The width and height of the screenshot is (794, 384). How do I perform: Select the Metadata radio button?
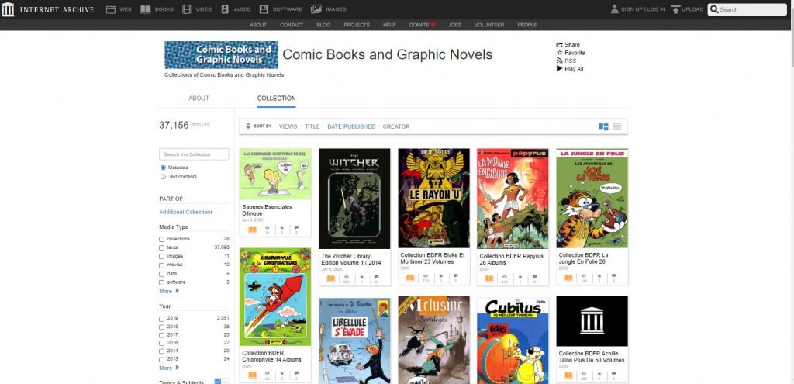[x=163, y=168]
